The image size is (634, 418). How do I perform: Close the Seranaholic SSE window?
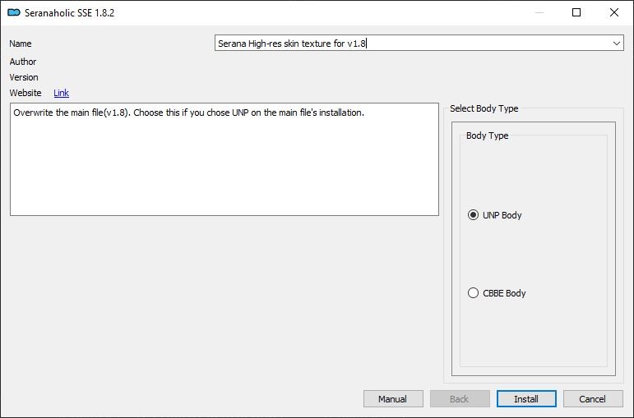[614, 12]
